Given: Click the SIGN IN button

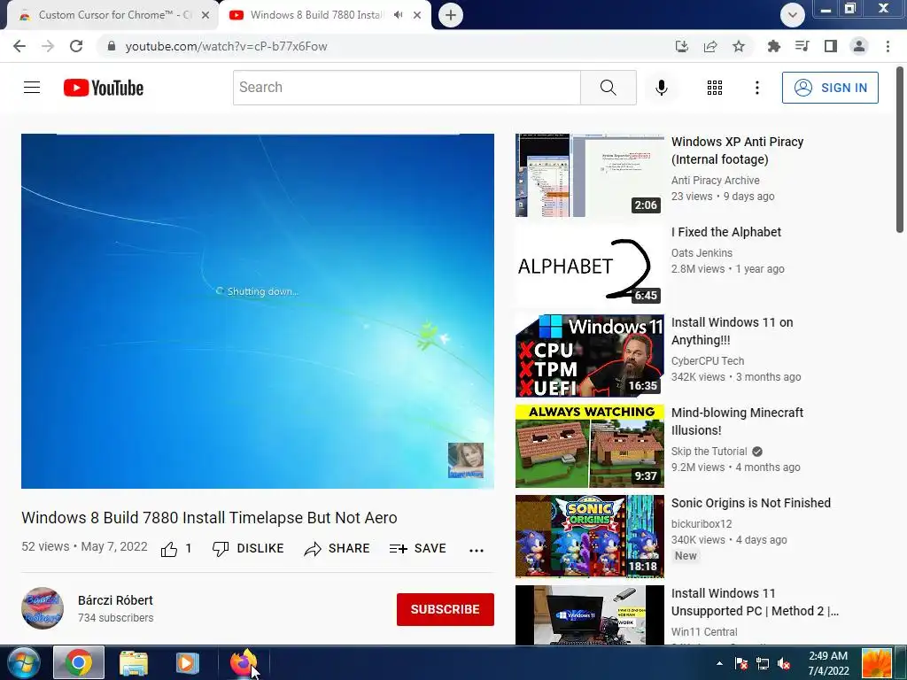Looking at the screenshot, I should pyautogui.click(x=829, y=88).
